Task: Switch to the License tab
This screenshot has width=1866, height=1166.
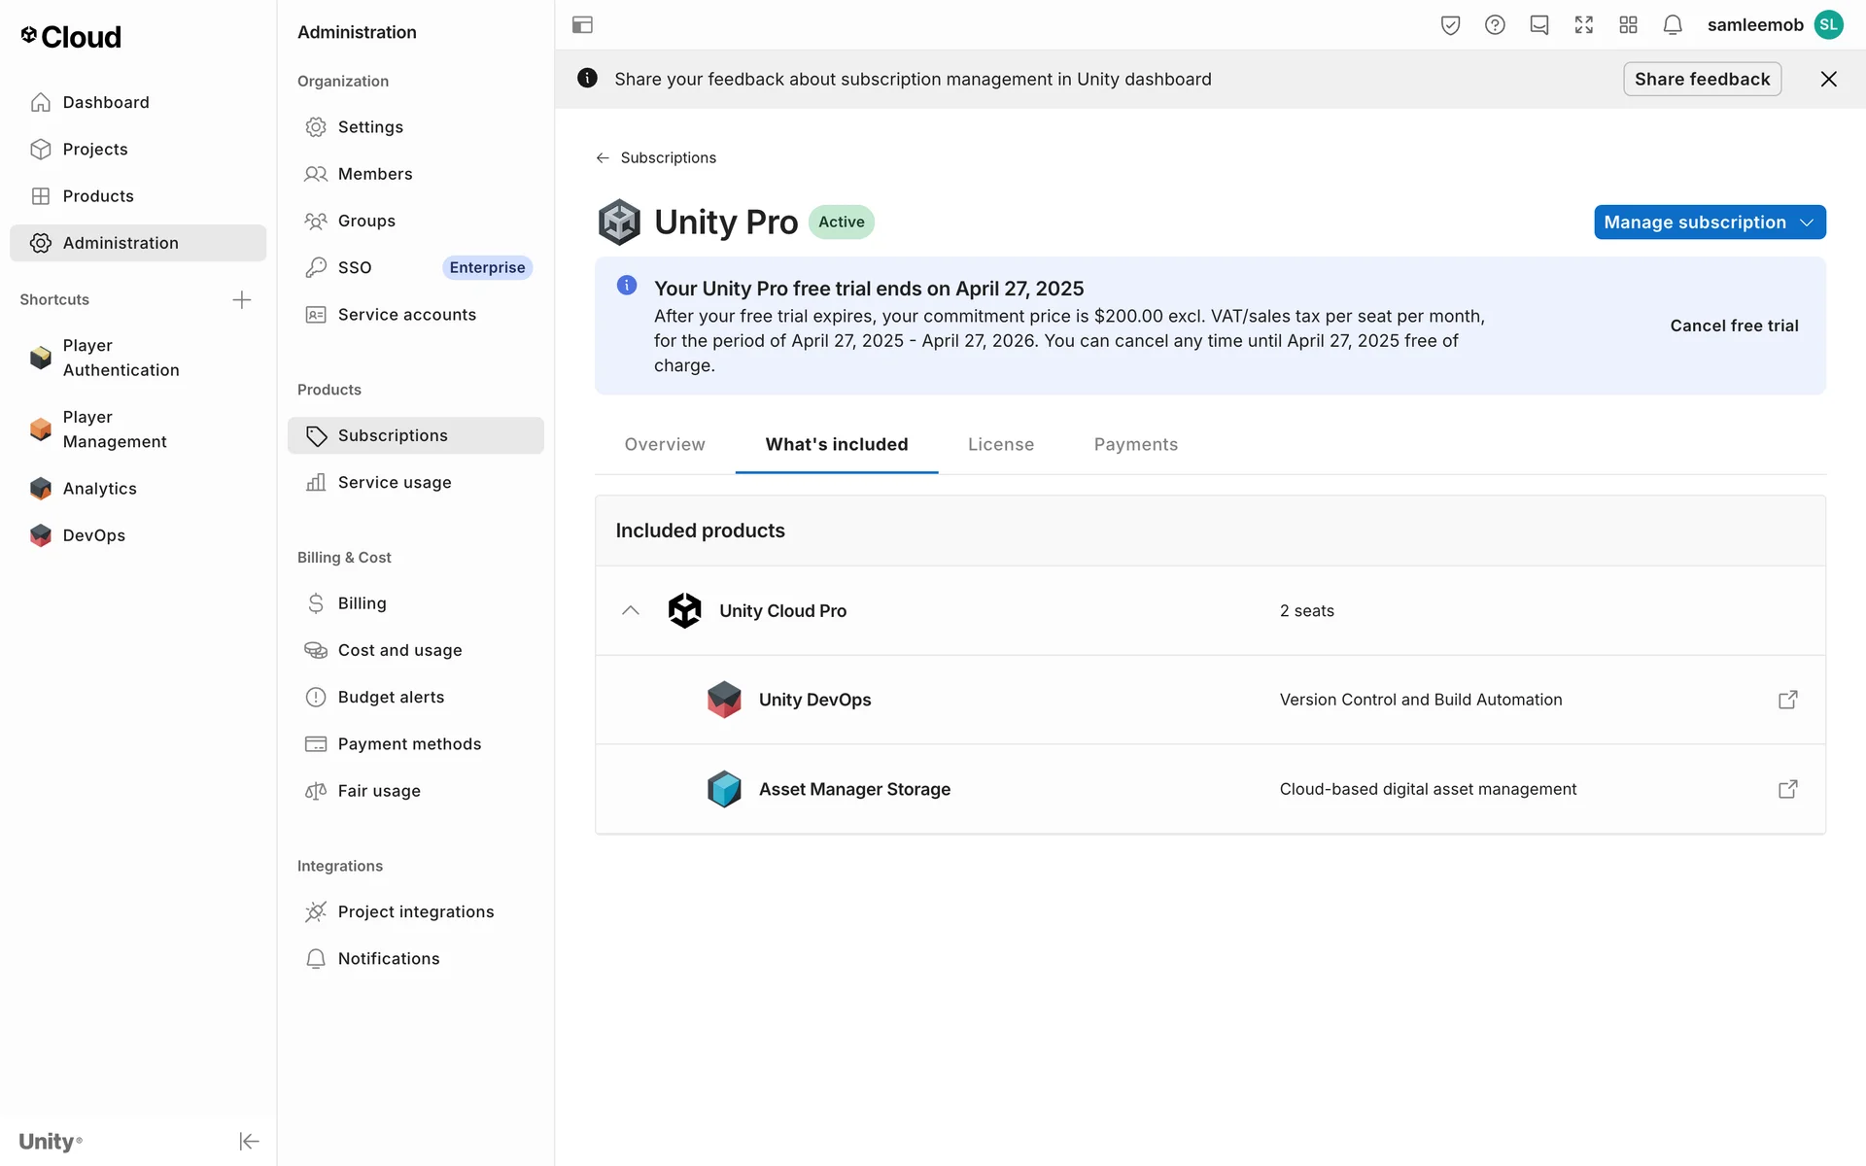Action: (x=1000, y=444)
